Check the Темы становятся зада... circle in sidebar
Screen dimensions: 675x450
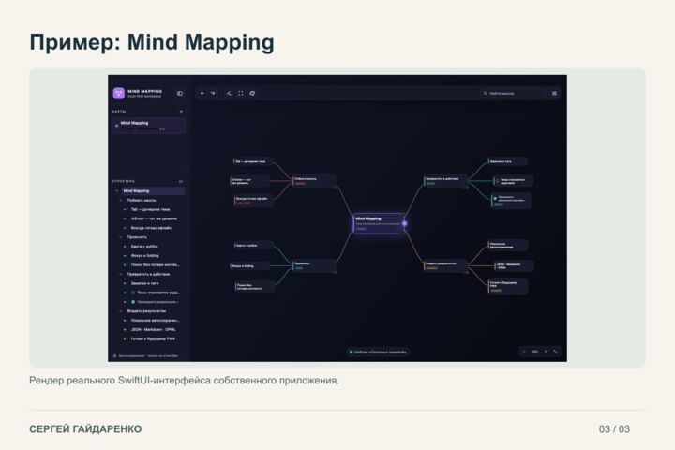click(133, 292)
